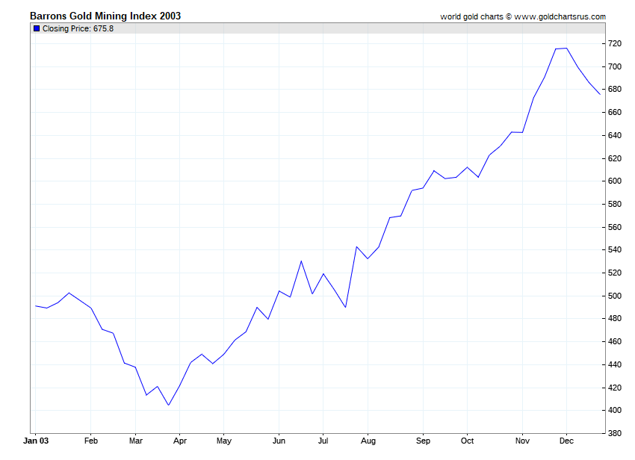
Task: Click the 'Barrons Gold Mining Index 2003' title
Action: coord(105,16)
